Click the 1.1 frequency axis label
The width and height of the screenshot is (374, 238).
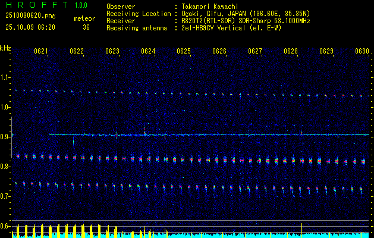5,77
